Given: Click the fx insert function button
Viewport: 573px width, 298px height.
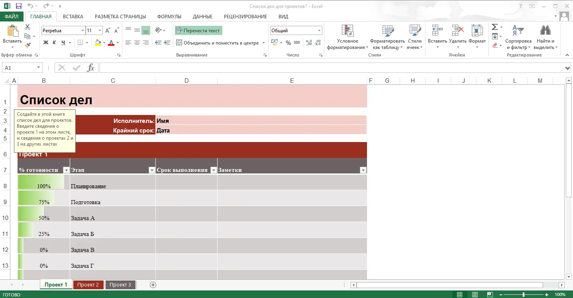Looking at the screenshot, I should click(91, 68).
